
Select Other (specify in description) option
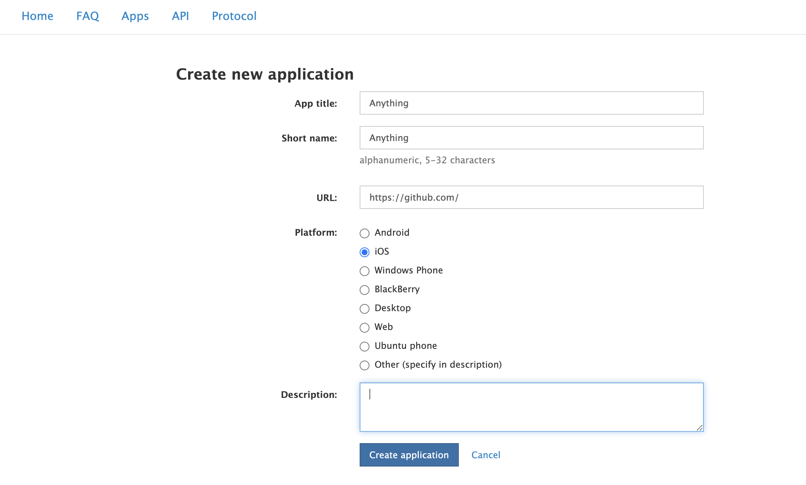(365, 365)
